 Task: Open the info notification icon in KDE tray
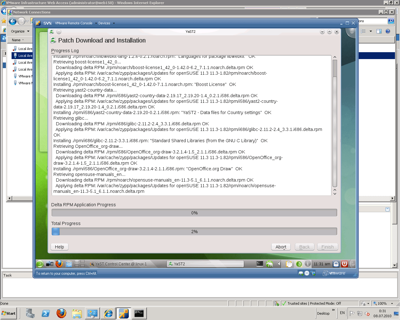(x=308, y=264)
